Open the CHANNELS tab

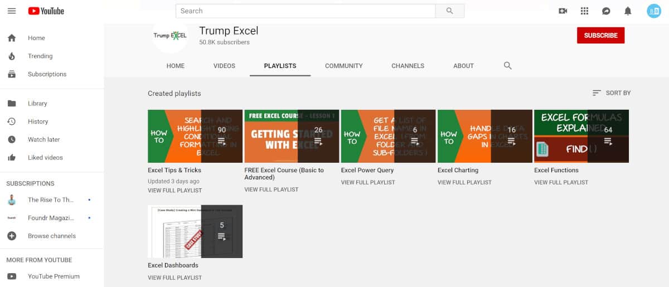[408, 66]
